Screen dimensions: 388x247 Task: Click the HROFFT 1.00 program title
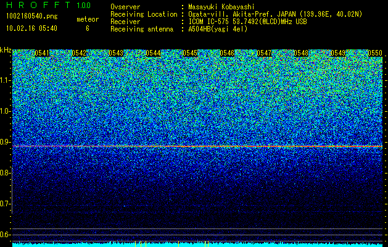click(x=49, y=5)
